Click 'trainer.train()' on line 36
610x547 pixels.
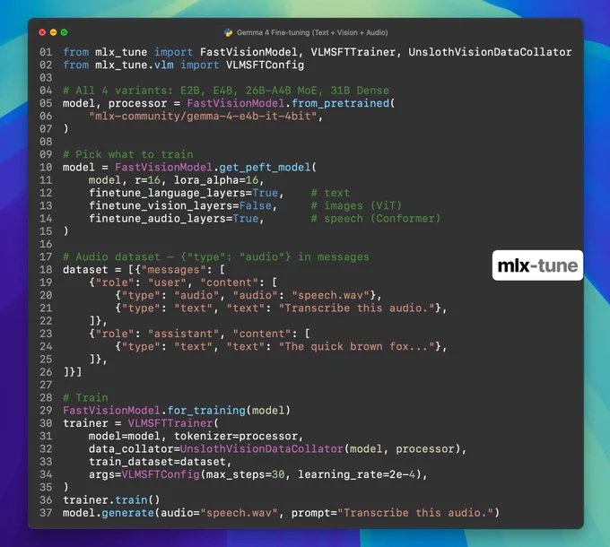point(111,500)
